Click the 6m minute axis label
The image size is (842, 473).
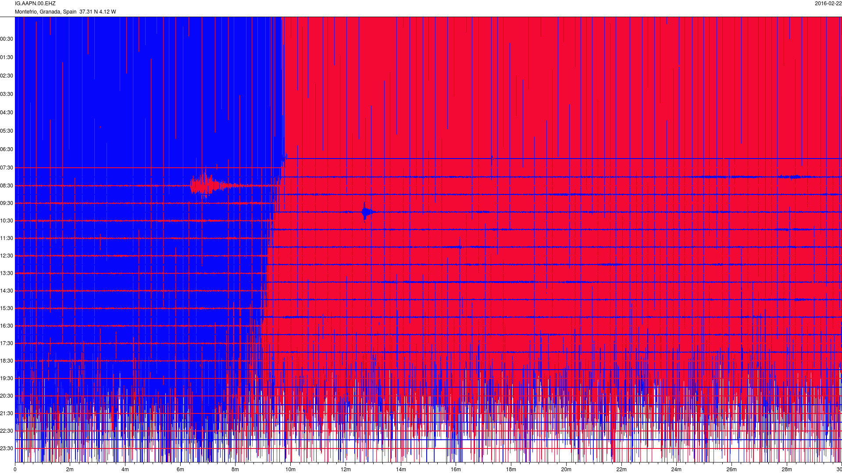pyautogui.click(x=180, y=469)
